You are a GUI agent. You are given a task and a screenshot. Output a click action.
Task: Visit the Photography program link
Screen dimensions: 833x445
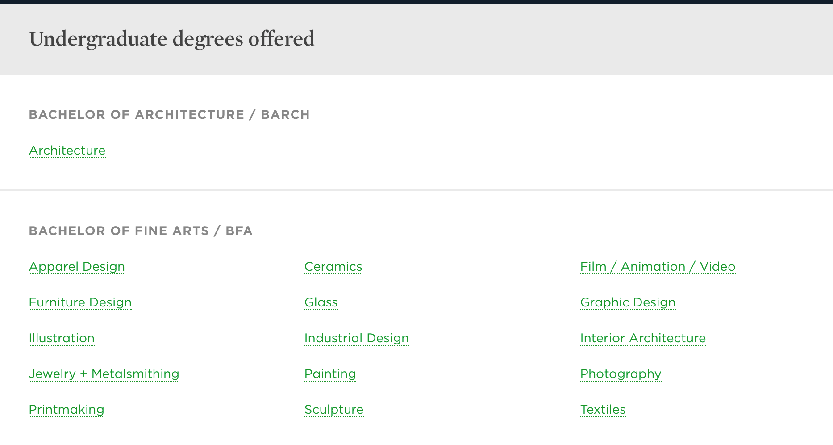coord(621,374)
